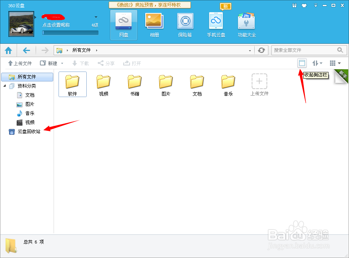
Task: Select 所有文件 in the sidebar
Action: (27, 77)
